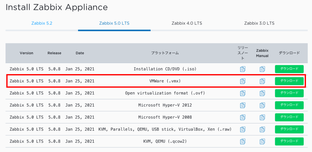The width and height of the screenshot is (312, 152).
Task: Click the プラットフォーム column header
Action: [x=165, y=53]
